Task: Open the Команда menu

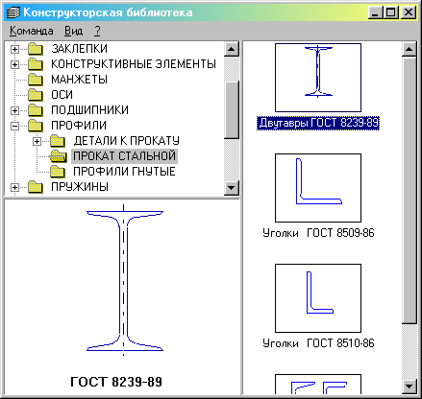Action: (31, 31)
